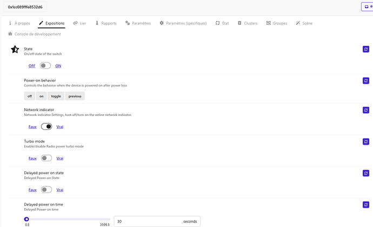The image size is (373, 227).
Task: Click the star icon beside State
Action: 15,50
